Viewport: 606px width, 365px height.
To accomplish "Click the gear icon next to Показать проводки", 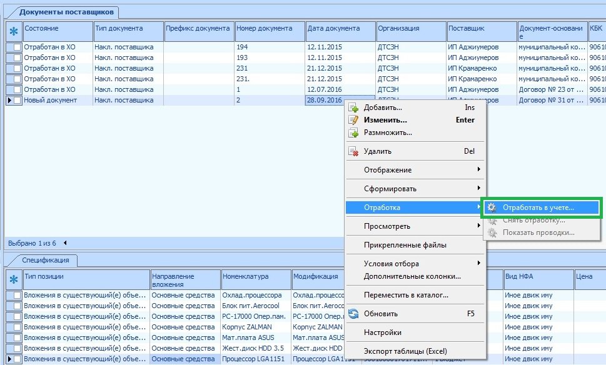I will pos(492,232).
